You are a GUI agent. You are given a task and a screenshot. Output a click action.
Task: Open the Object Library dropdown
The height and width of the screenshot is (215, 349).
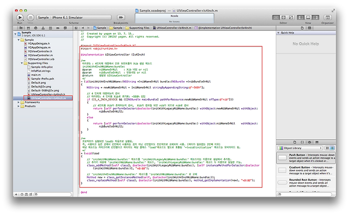click(300, 148)
